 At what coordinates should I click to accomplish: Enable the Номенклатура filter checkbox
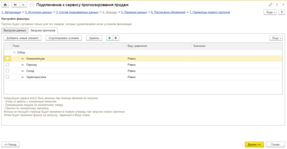7,59
